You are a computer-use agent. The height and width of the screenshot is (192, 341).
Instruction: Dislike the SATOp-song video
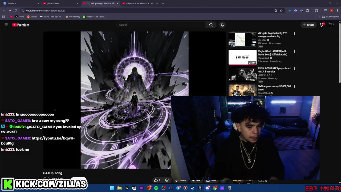(x=167, y=180)
